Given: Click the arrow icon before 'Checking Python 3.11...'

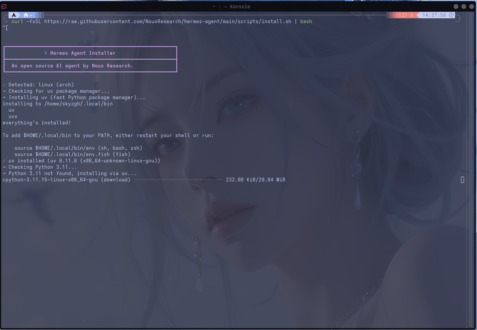Looking at the screenshot, I should pyautogui.click(x=4, y=167).
